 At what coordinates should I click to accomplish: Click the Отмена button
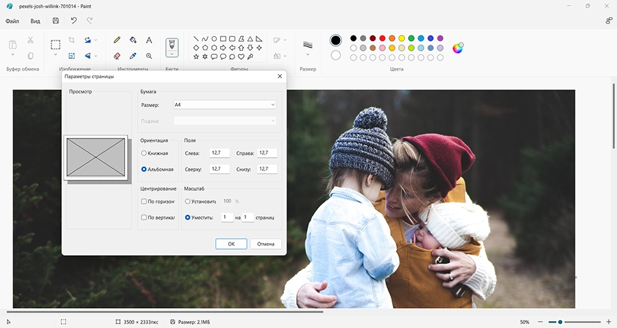265,244
